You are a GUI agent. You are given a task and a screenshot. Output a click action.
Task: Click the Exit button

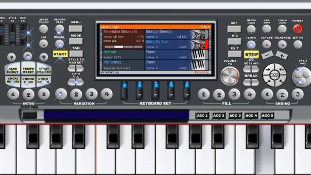point(234,54)
